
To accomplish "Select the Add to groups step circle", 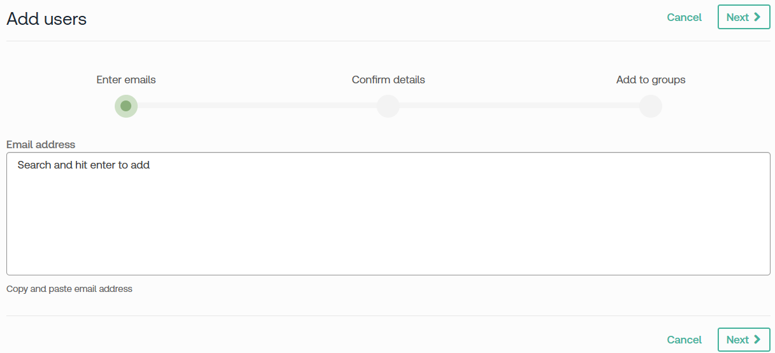I will pyautogui.click(x=651, y=106).
